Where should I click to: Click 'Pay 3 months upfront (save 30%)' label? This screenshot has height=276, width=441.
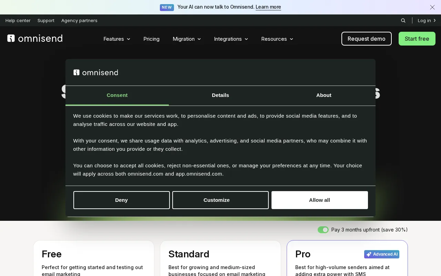click(369, 230)
